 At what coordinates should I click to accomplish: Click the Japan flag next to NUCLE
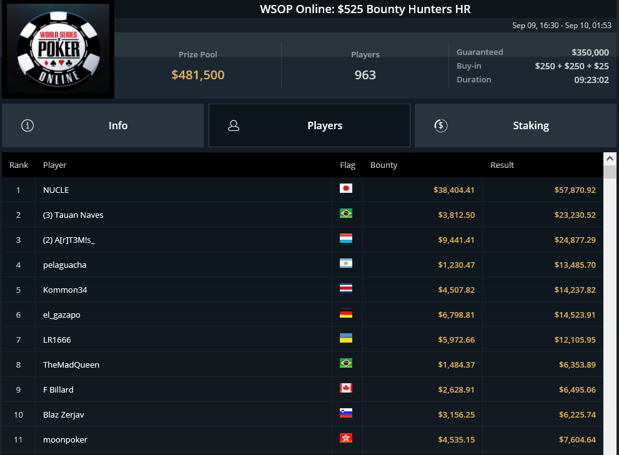346,188
